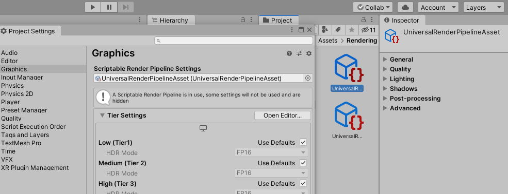The image size is (508, 194).
Task: Open object picker for the render pipeline asset
Action: 308,79
